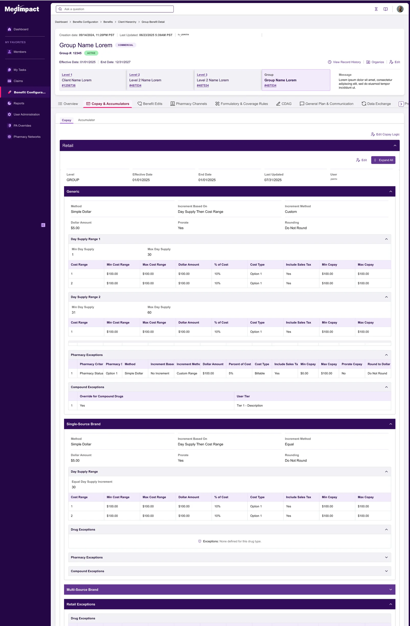Image resolution: width=410 pixels, height=626 pixels.
Task: Expand the Multi-Source Brand section
Action: click(x=390, y=590)
